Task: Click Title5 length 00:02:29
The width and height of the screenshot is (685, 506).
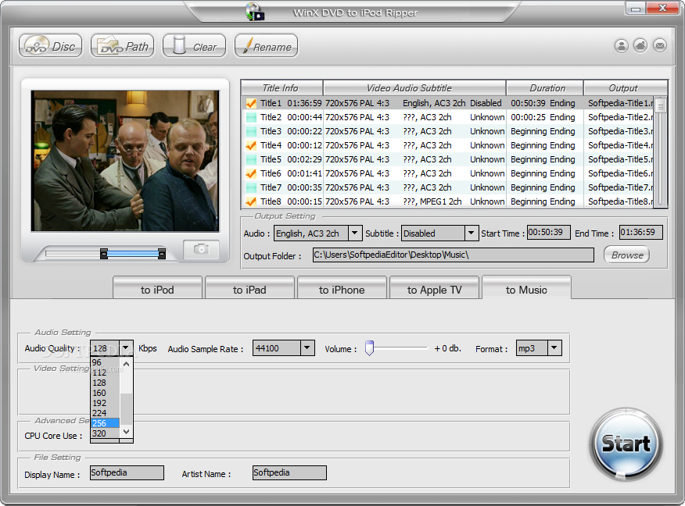Action: [x=304, y=159]
